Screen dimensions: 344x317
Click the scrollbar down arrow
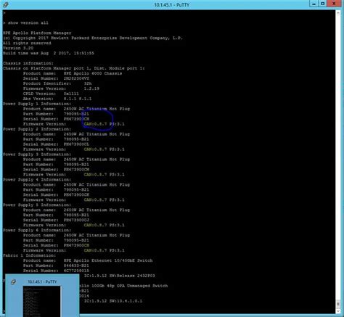[338, 311]
